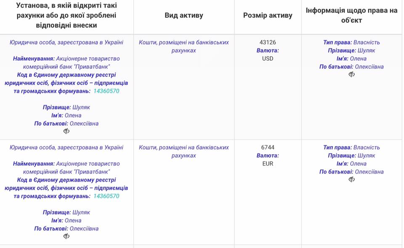Click the EUR currency value
The width and height of the screenshot is (404, 248).
[268, 164]
